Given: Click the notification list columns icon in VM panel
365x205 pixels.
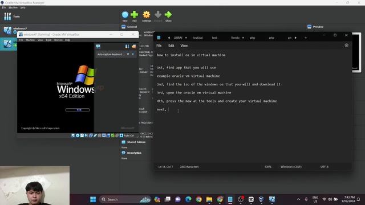Looking at the screenshot, I should click(127, 47).
